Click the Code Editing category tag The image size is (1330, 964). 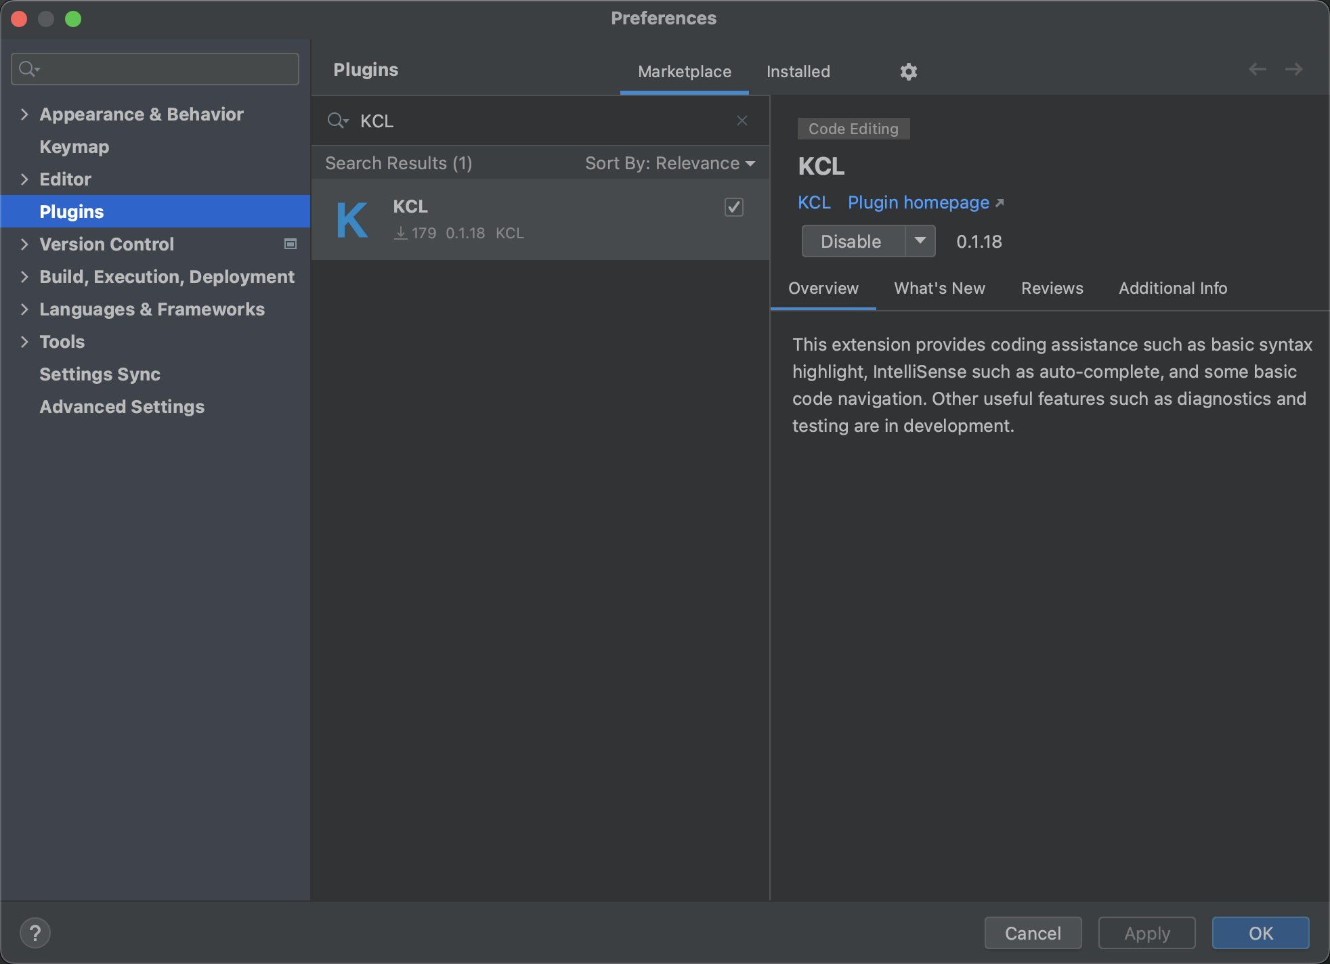tap(853, 129)
